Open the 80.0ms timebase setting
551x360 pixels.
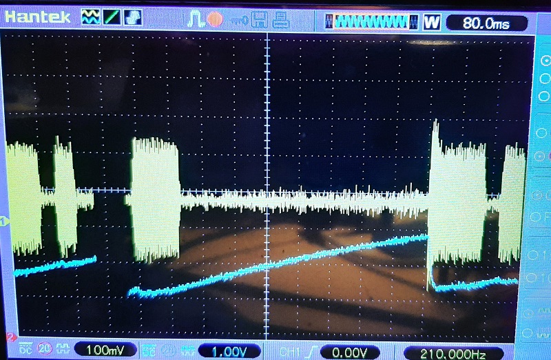486,23
